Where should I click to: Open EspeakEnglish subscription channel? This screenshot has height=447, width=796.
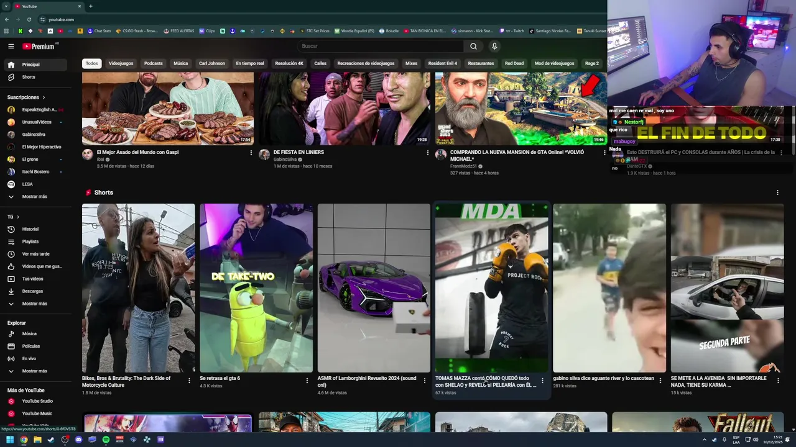pos(36,109)
